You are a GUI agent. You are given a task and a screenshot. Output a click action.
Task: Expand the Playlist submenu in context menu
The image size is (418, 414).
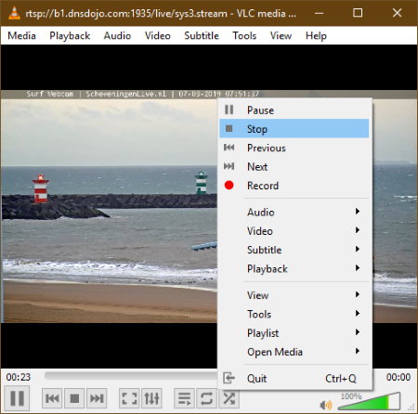[x=294, y=333]
